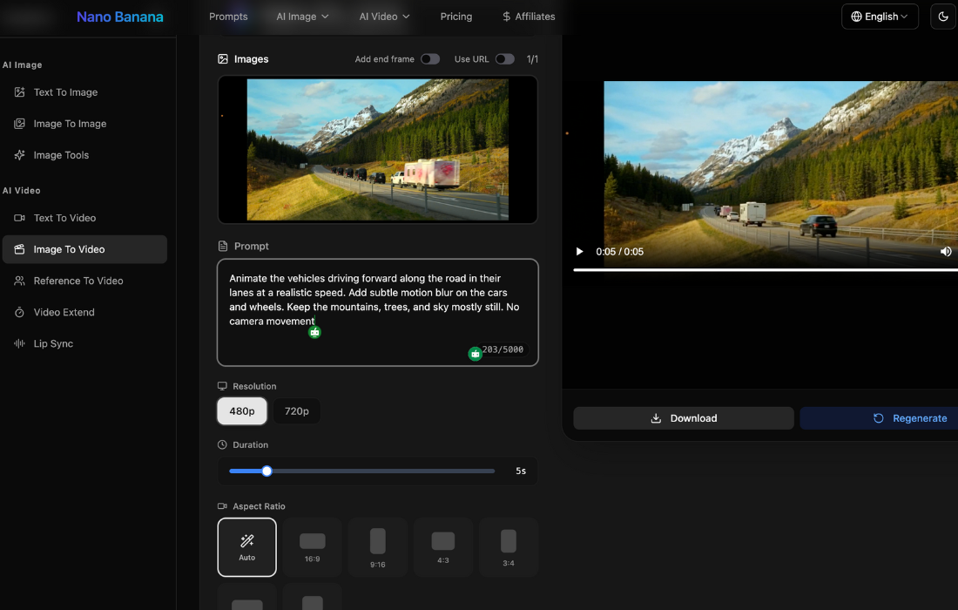
Task: Pick the 4:3 aspect ratio icon
Action: 442,546
